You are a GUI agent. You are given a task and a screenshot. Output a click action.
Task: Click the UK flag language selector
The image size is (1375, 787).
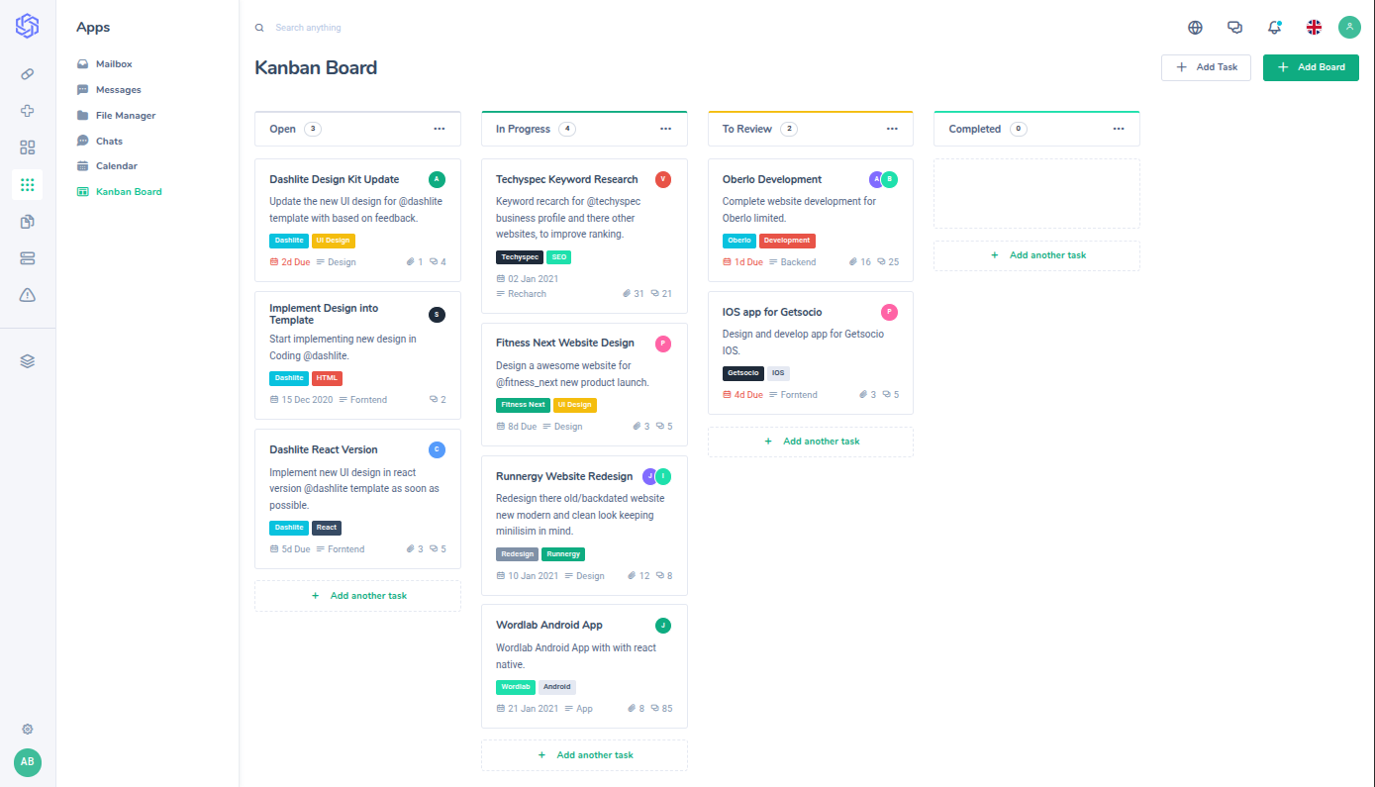coord(1314,28)
